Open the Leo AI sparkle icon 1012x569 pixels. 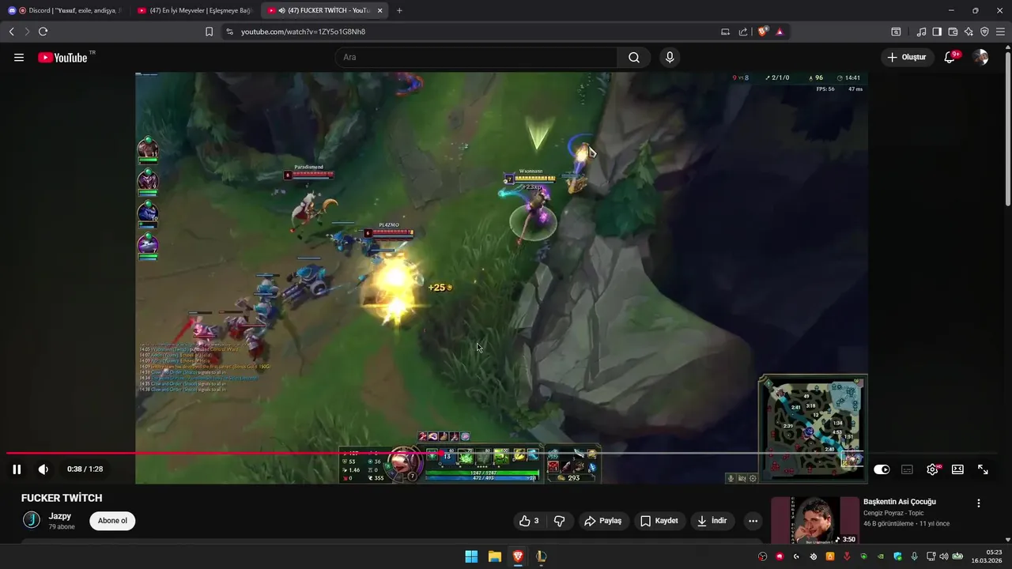[x=969, y=32]
